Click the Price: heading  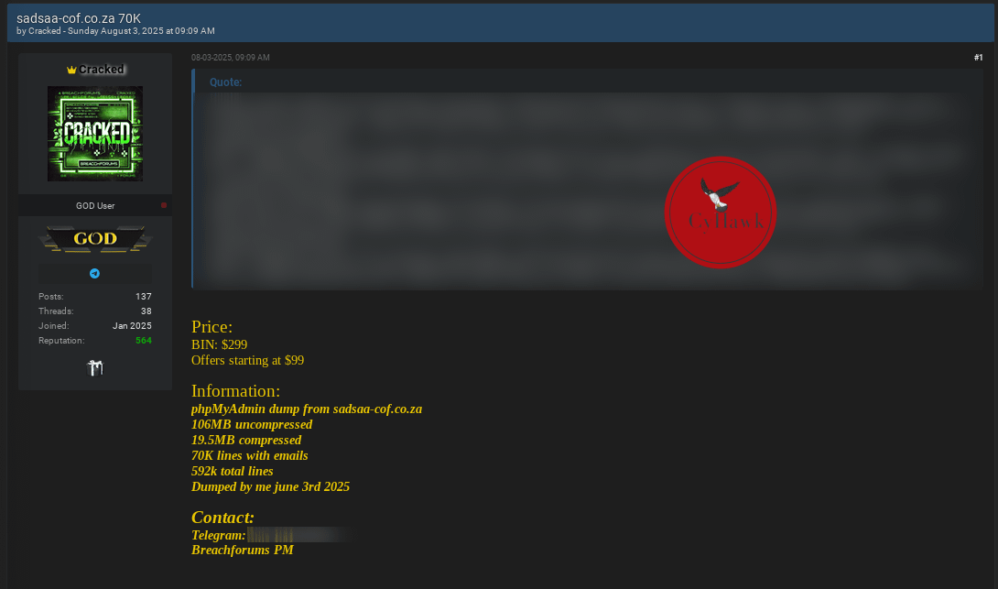click(x=212, y=327)
